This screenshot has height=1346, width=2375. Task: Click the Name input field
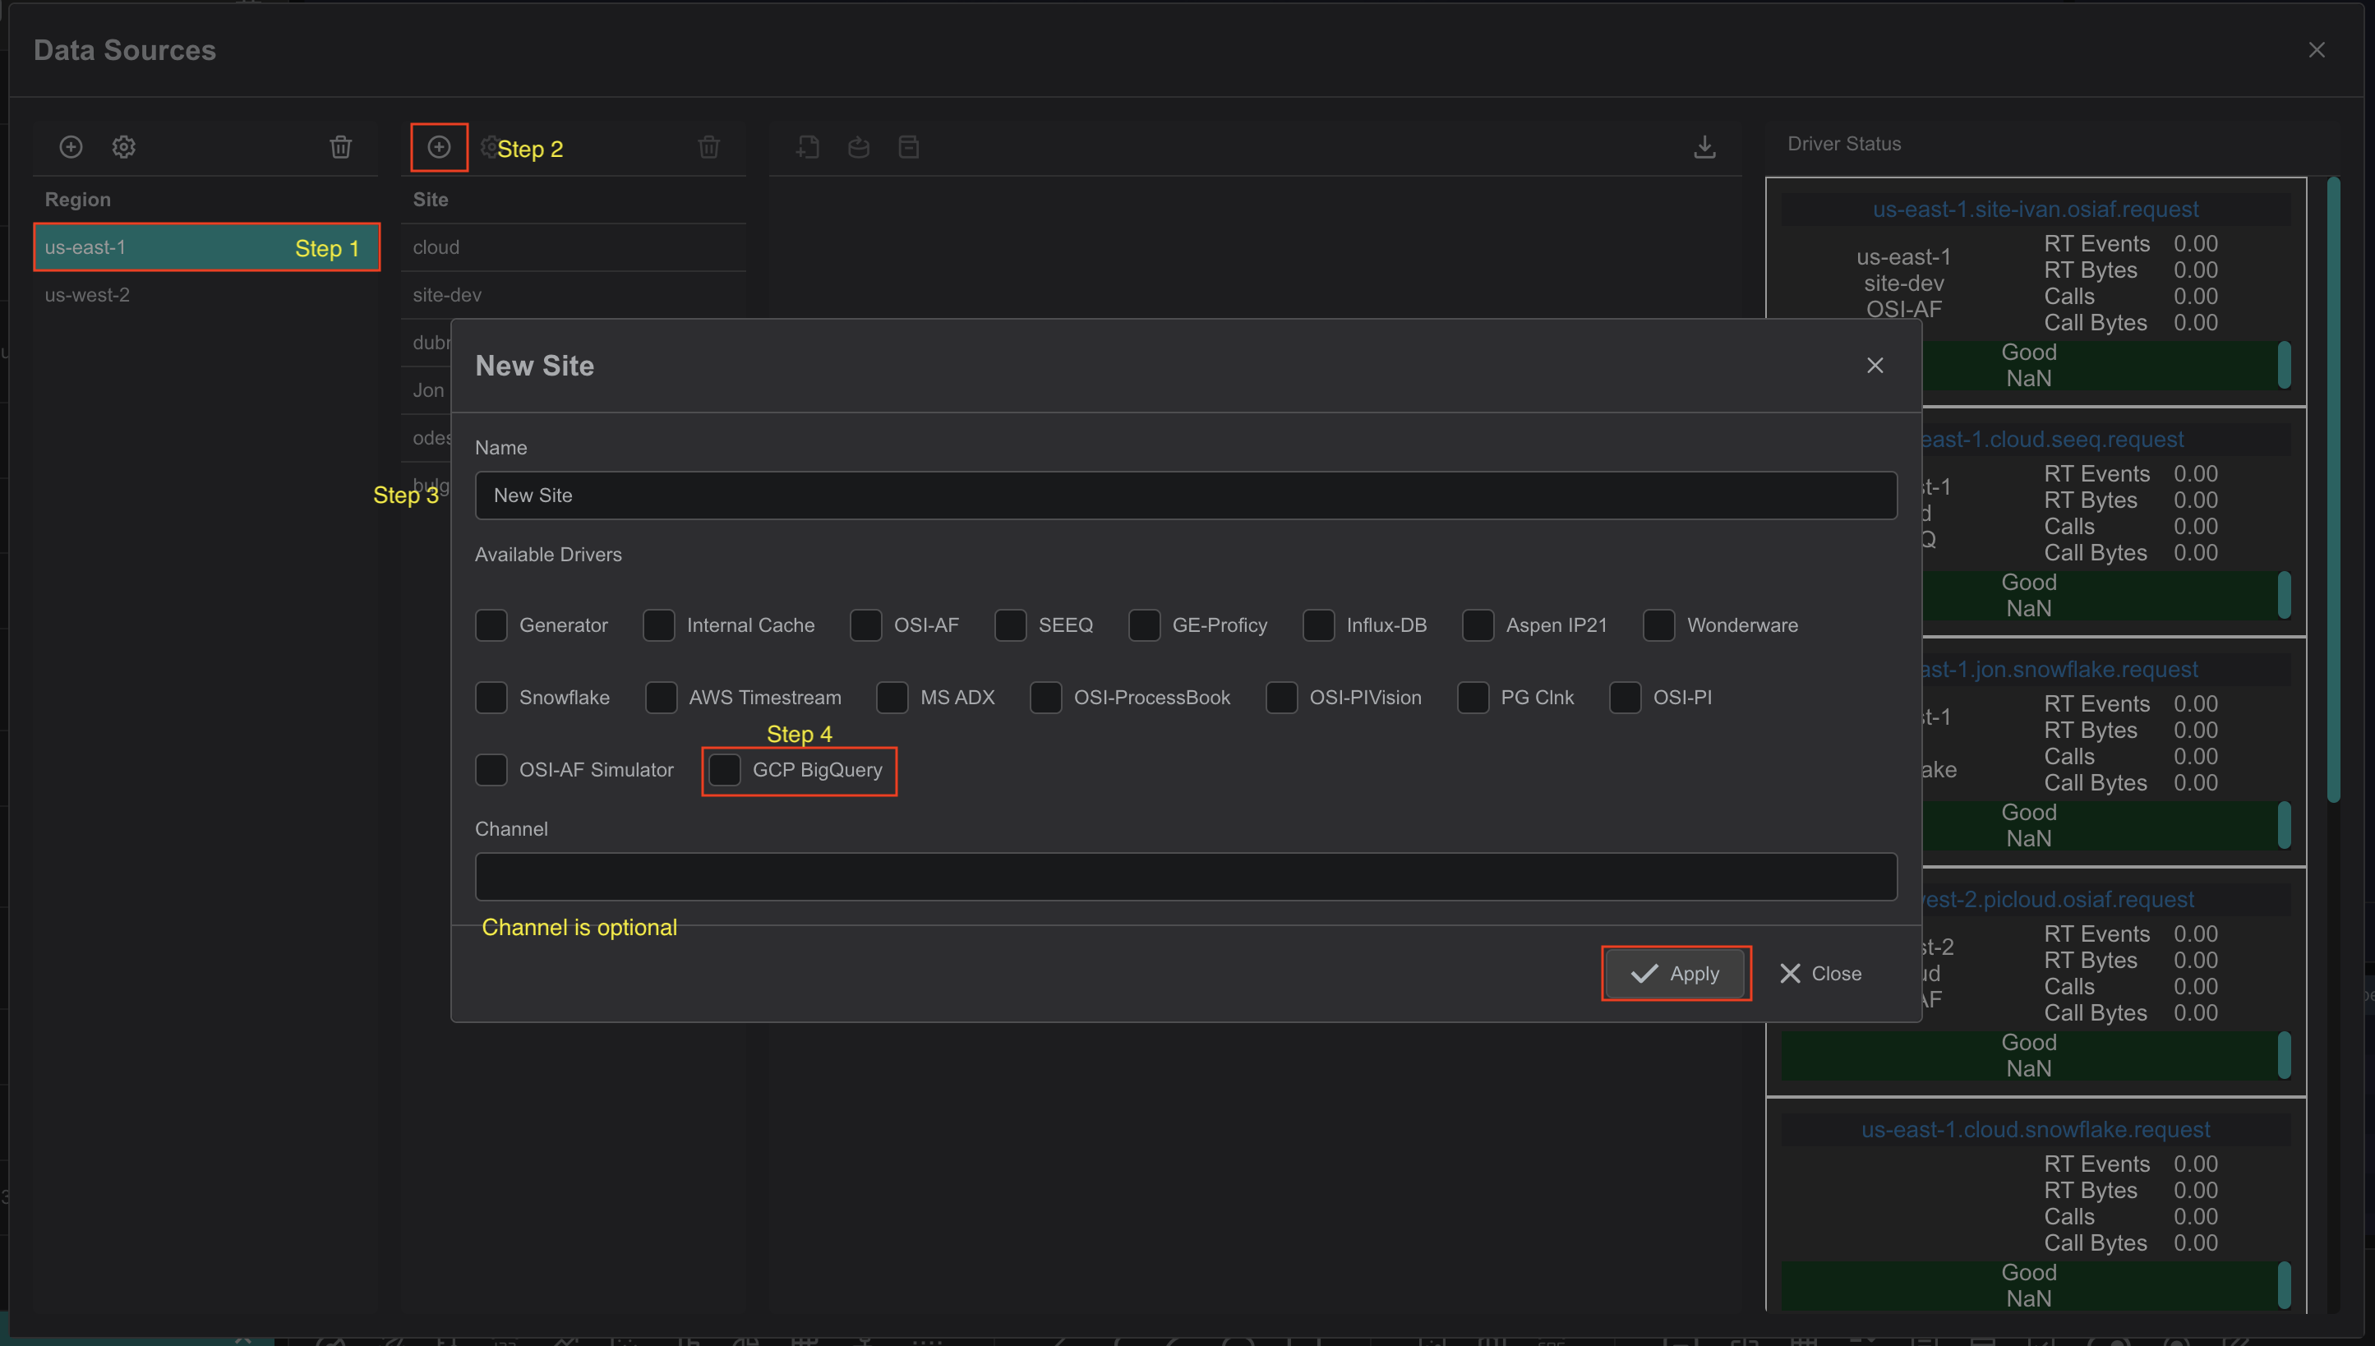click(1186, 496)
